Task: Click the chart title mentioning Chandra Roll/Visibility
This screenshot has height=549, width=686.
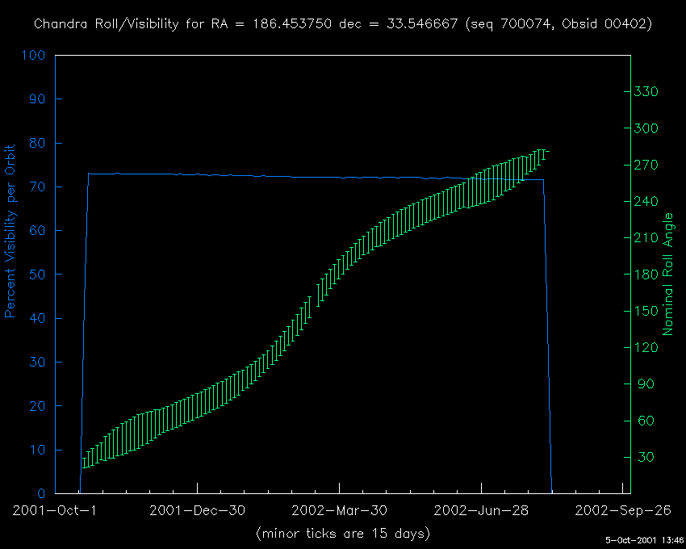Action: coord(343,24)
